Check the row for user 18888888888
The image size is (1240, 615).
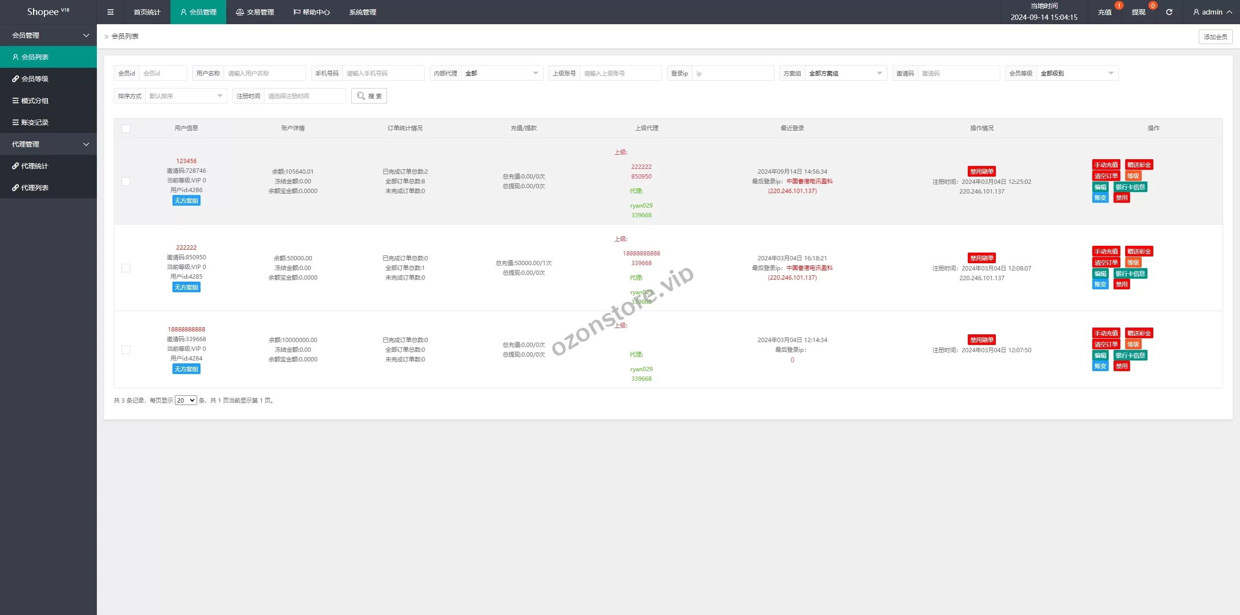pos(126,350)
